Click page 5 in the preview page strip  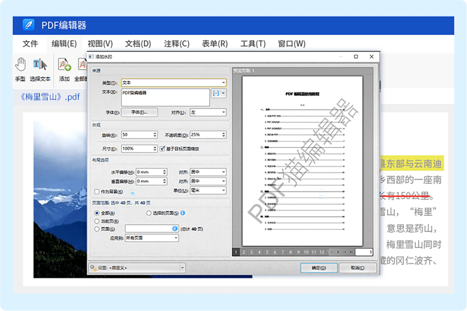[267, 252]
